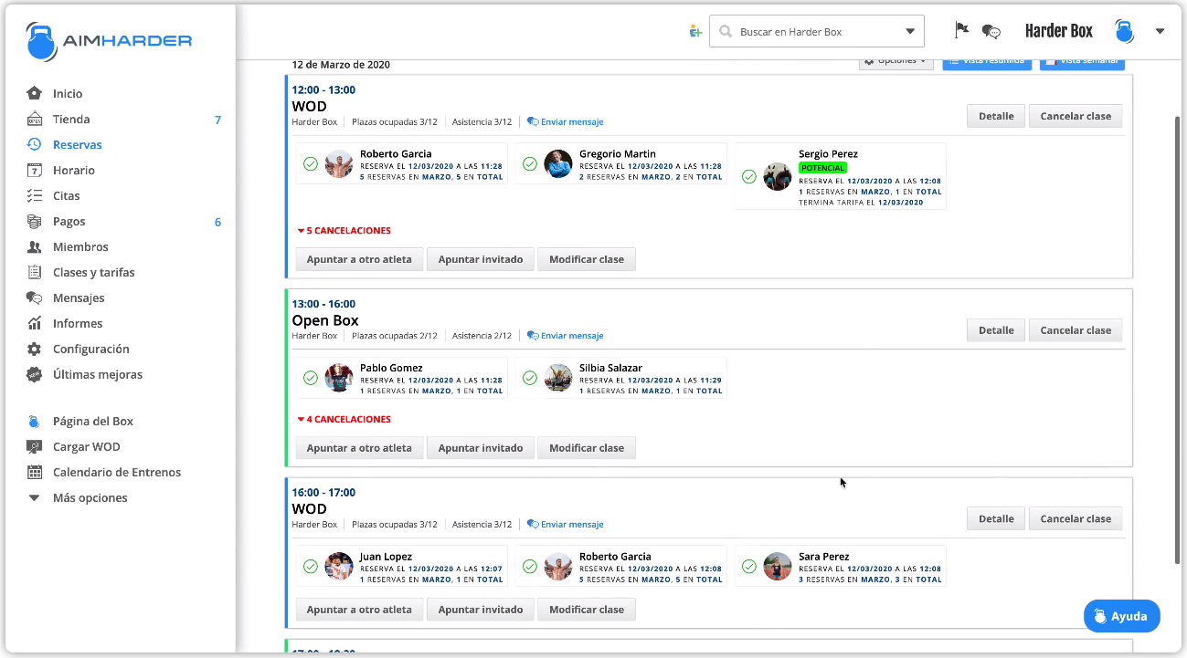This screenshot has height=658, width=1187.
Task: Open the search filter dropdown arrow
Action: tap(910, 30)
